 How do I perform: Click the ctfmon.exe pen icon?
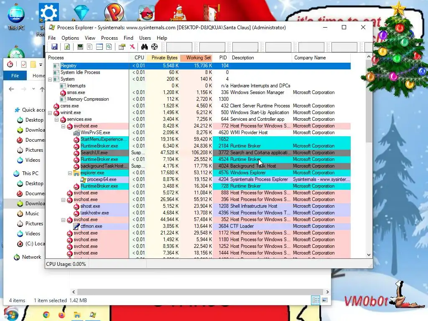point(76,226)
